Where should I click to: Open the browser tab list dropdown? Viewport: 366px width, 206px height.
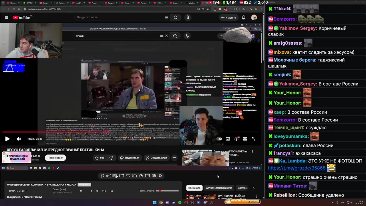click(3, 3)
